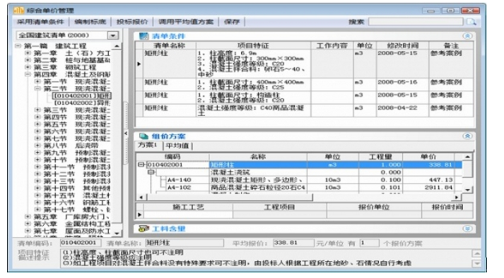504x278 pixels.
Task: Collapse the 第一篇 建筑工程 tree node
Action: click(18, 46)
